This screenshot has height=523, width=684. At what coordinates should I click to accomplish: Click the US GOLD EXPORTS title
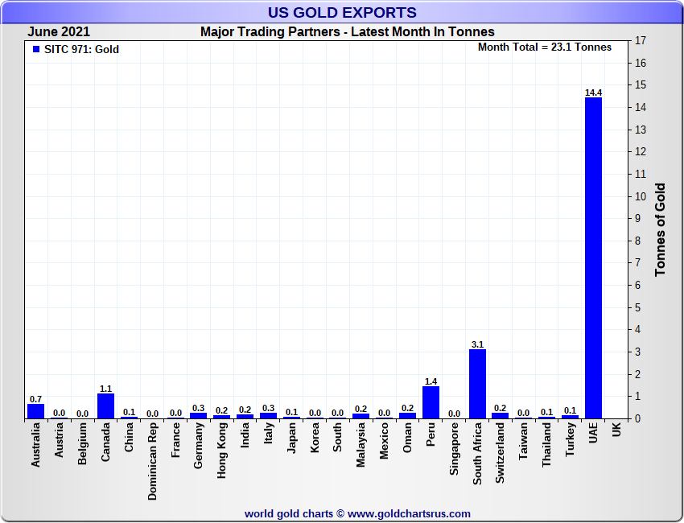pos(342,12)
